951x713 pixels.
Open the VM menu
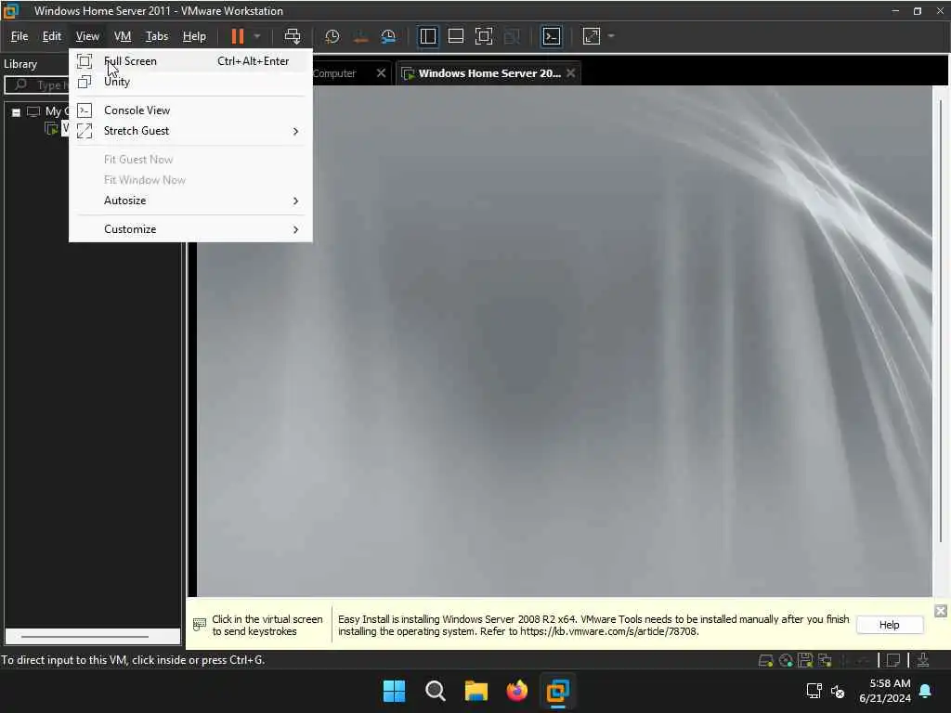(123, 36)
